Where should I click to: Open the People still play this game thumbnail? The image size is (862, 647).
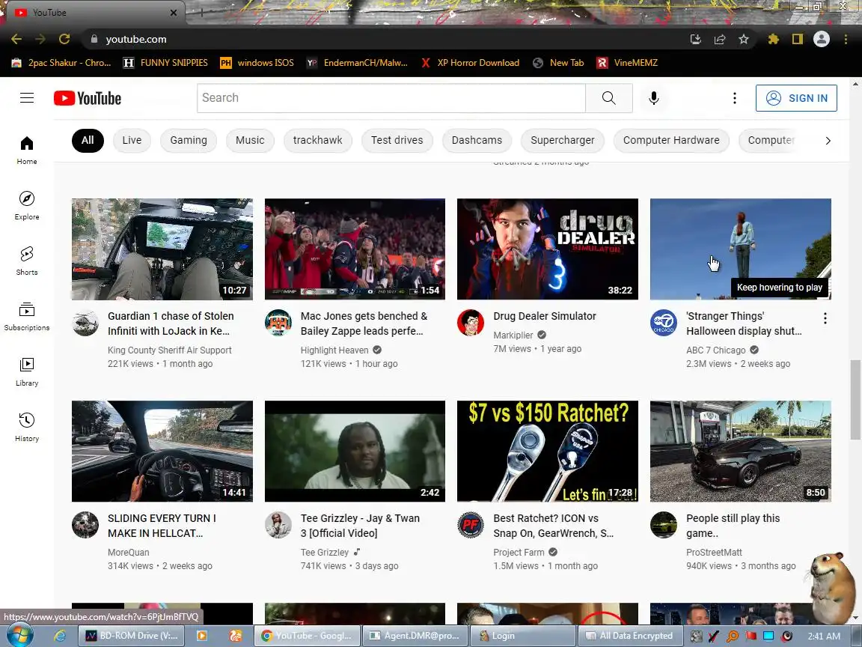(x=741, y=451)
